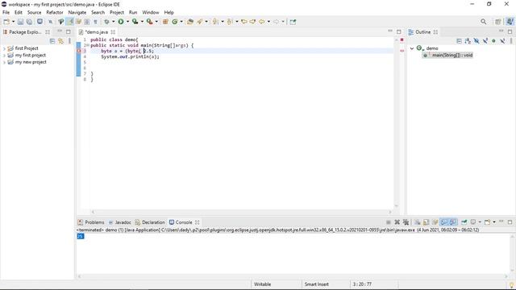Click the Back navigation yellow arrow

261,22
